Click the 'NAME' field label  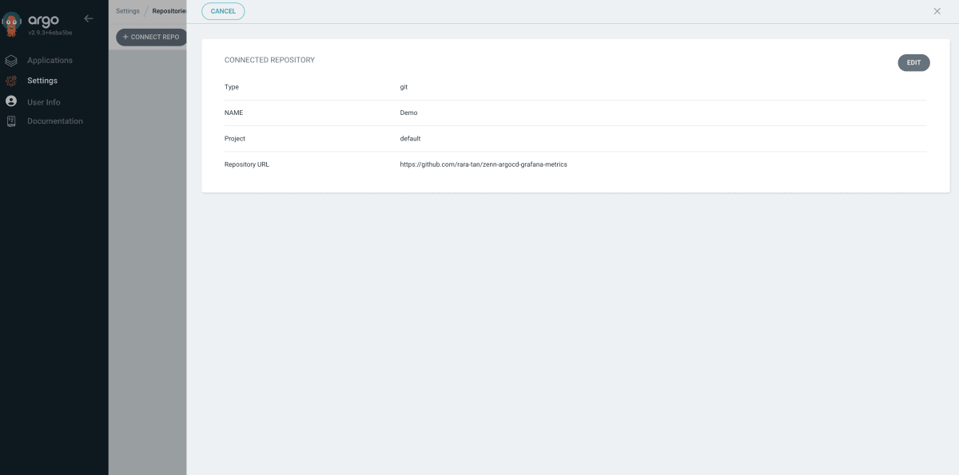coord(234,113)
